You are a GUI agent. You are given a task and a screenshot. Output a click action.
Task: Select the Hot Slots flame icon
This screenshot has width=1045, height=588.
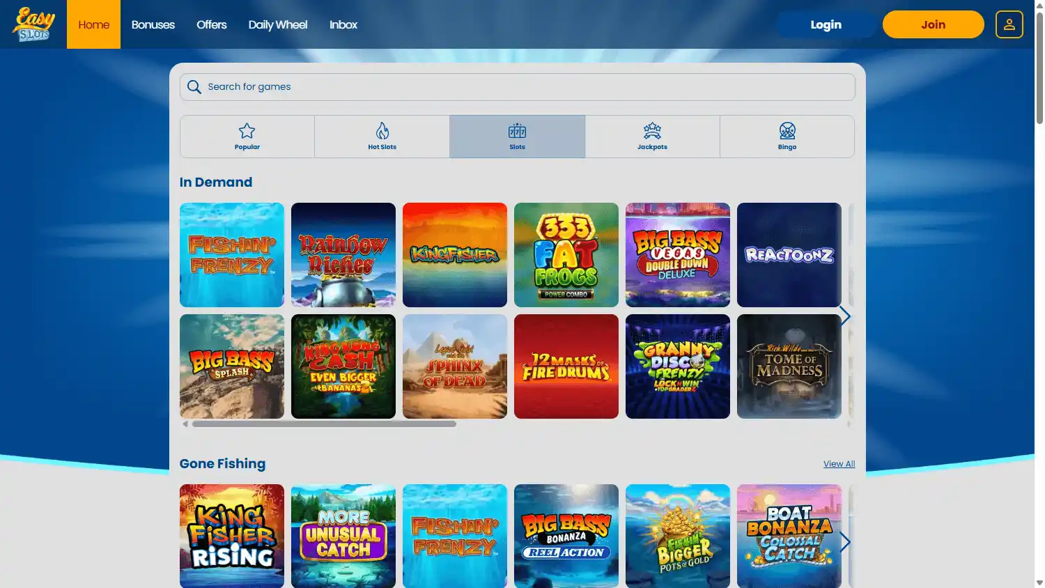tap(382, 131)
